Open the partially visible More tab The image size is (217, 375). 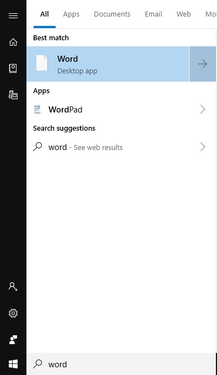(211, 14)
